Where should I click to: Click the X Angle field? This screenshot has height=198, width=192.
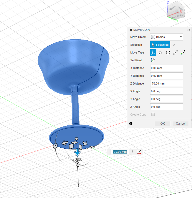[x=166, y=91]
